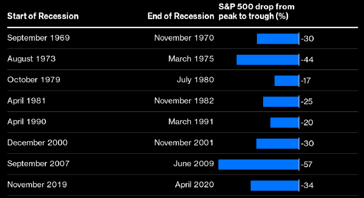Click the -44 bar in the March 1975 row

click(268, 59)
